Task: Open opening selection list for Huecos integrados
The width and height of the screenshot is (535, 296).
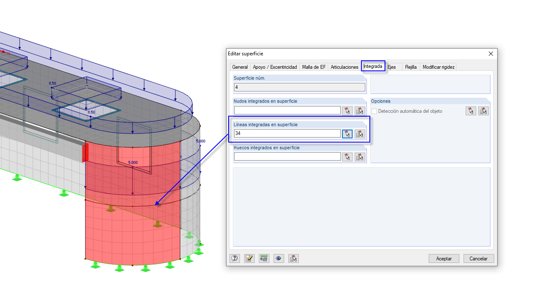Action: pos(360,157)
